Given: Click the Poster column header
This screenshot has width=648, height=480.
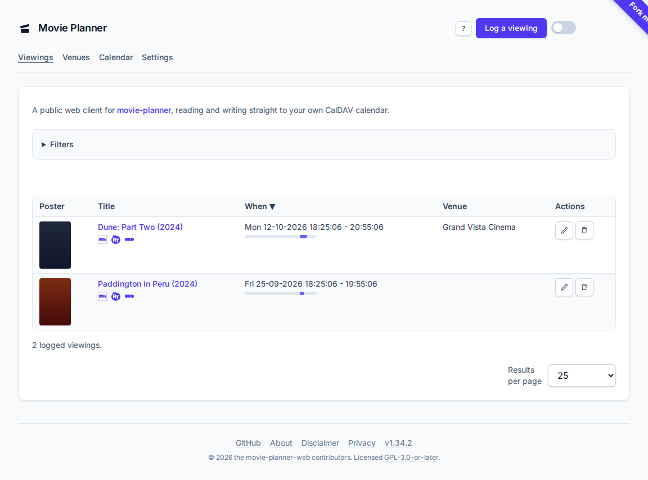Looking at the screenshot, I should 52,206.
